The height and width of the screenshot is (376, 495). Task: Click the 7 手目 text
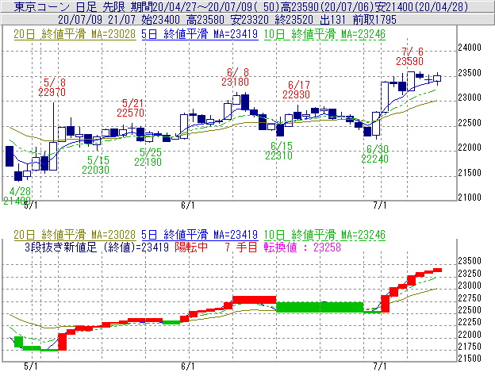tap(241, 247)
